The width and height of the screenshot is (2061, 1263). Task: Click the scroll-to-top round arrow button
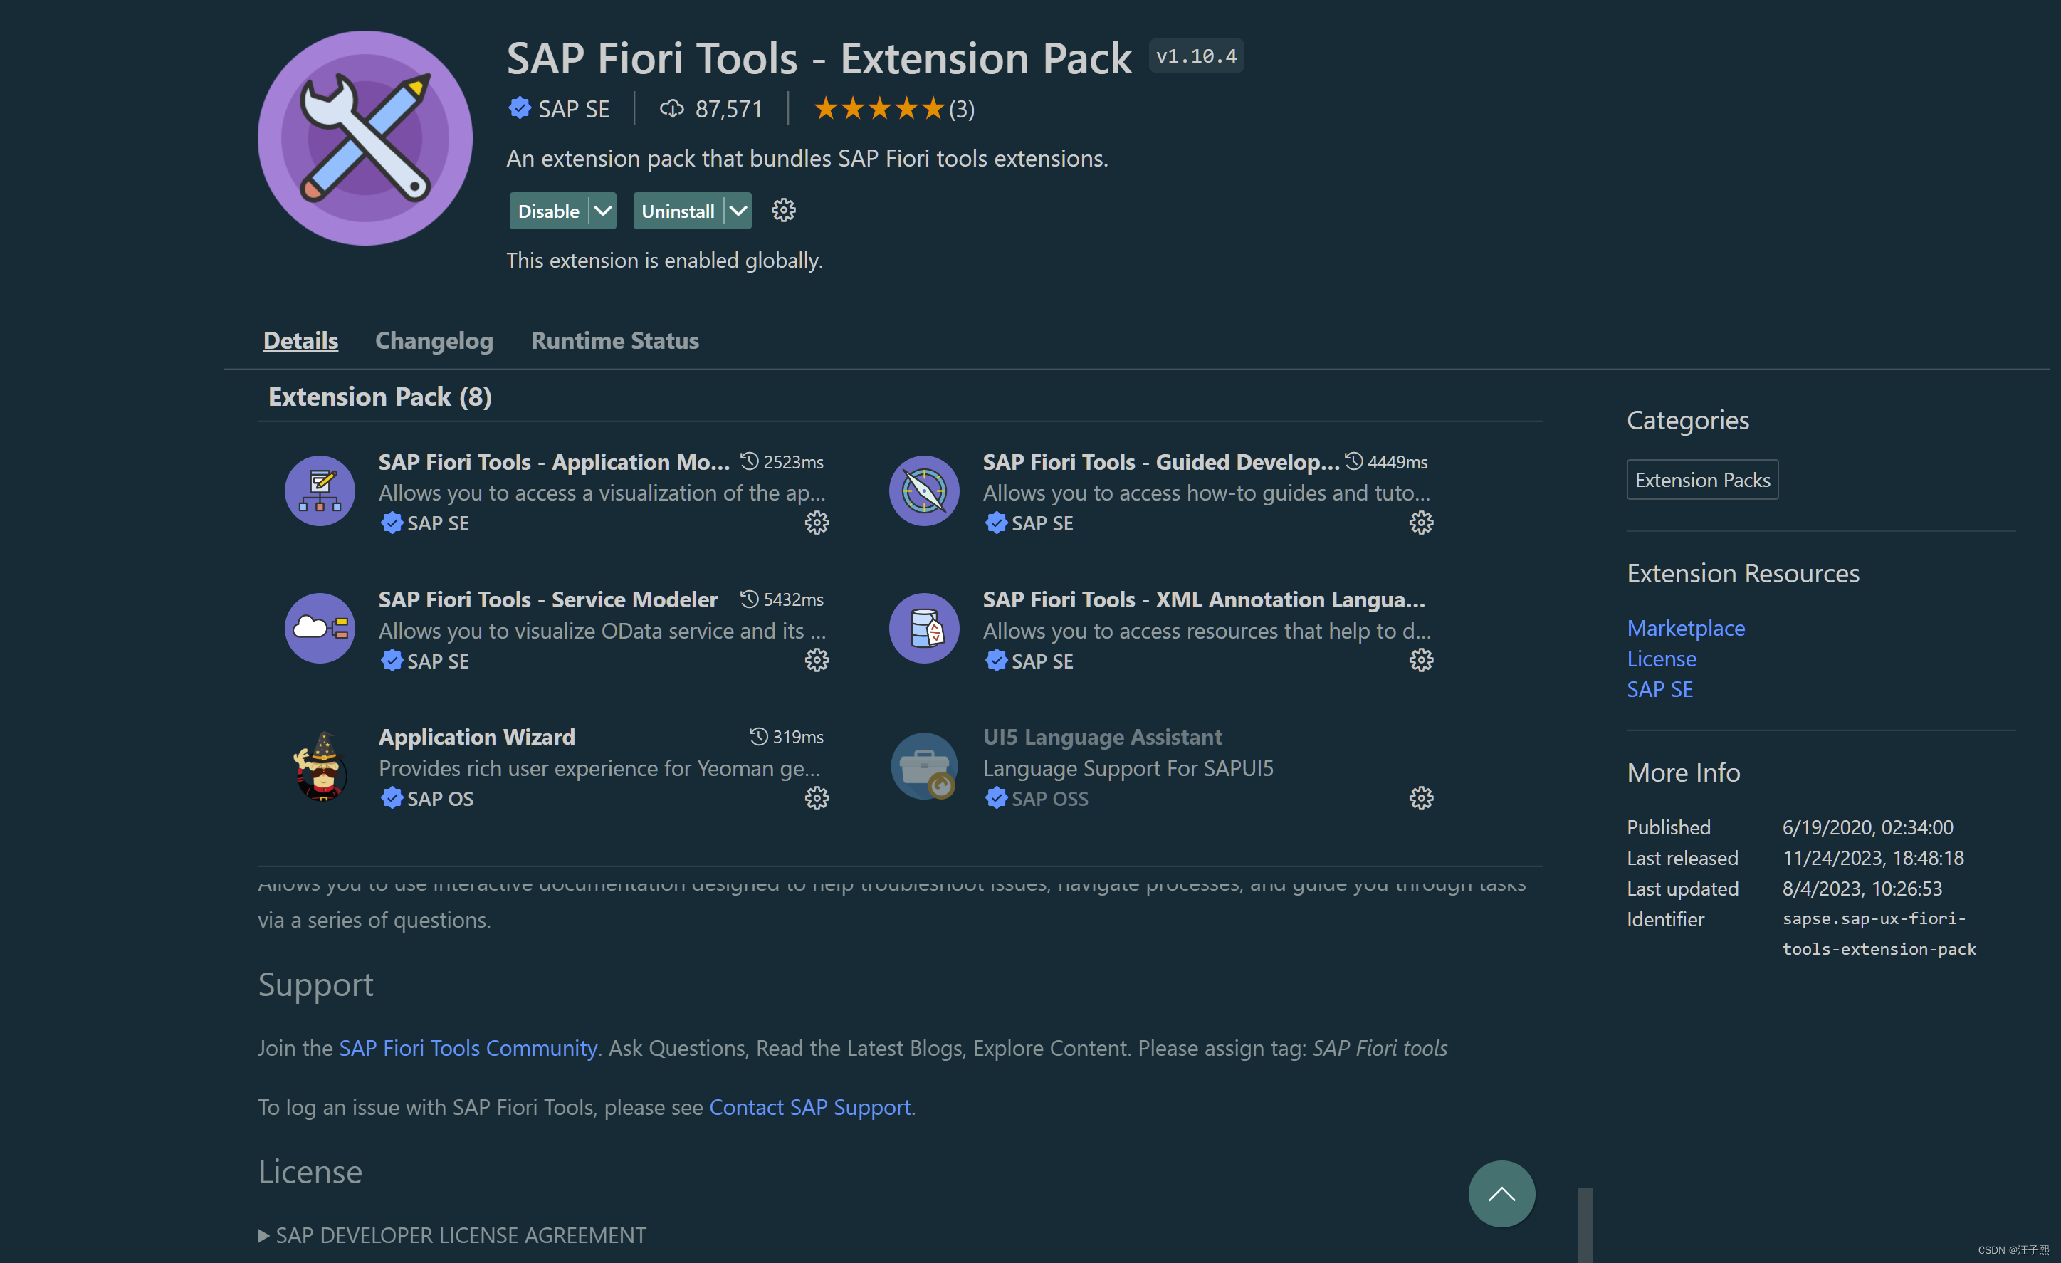(1501, 1193)
